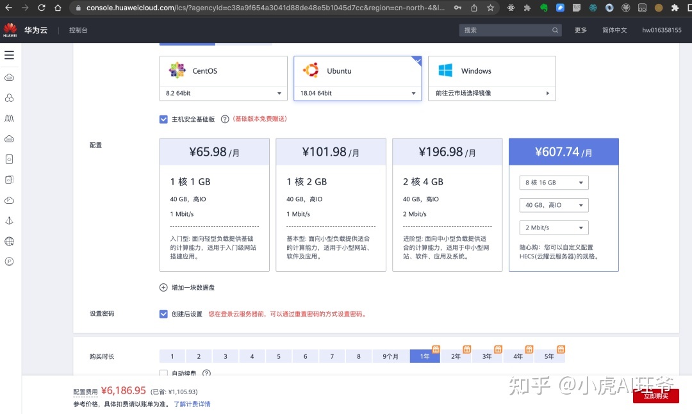Open the browser extensions puzzle icon
The height and width of the screenshot is (414, 692).
(x=675, y=8)
